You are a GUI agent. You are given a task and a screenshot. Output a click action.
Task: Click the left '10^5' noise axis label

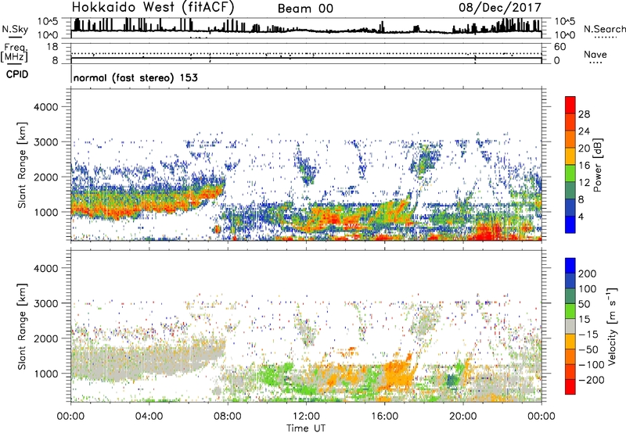pos(48,21)
